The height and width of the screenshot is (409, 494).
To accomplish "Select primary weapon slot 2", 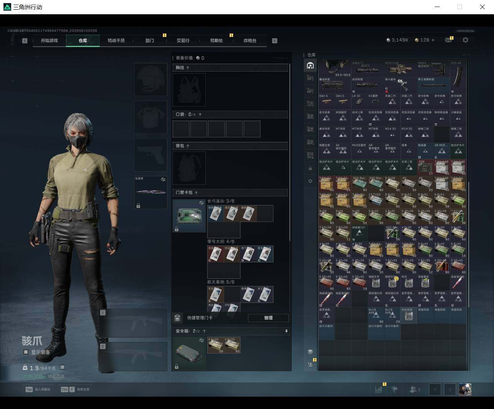I will 133,357.
